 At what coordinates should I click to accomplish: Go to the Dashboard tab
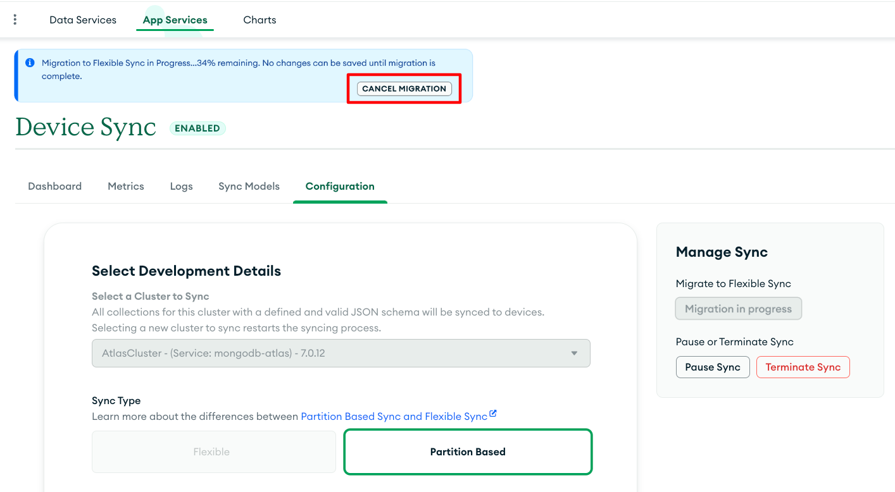pyautogui.click(x=55, y=187)
